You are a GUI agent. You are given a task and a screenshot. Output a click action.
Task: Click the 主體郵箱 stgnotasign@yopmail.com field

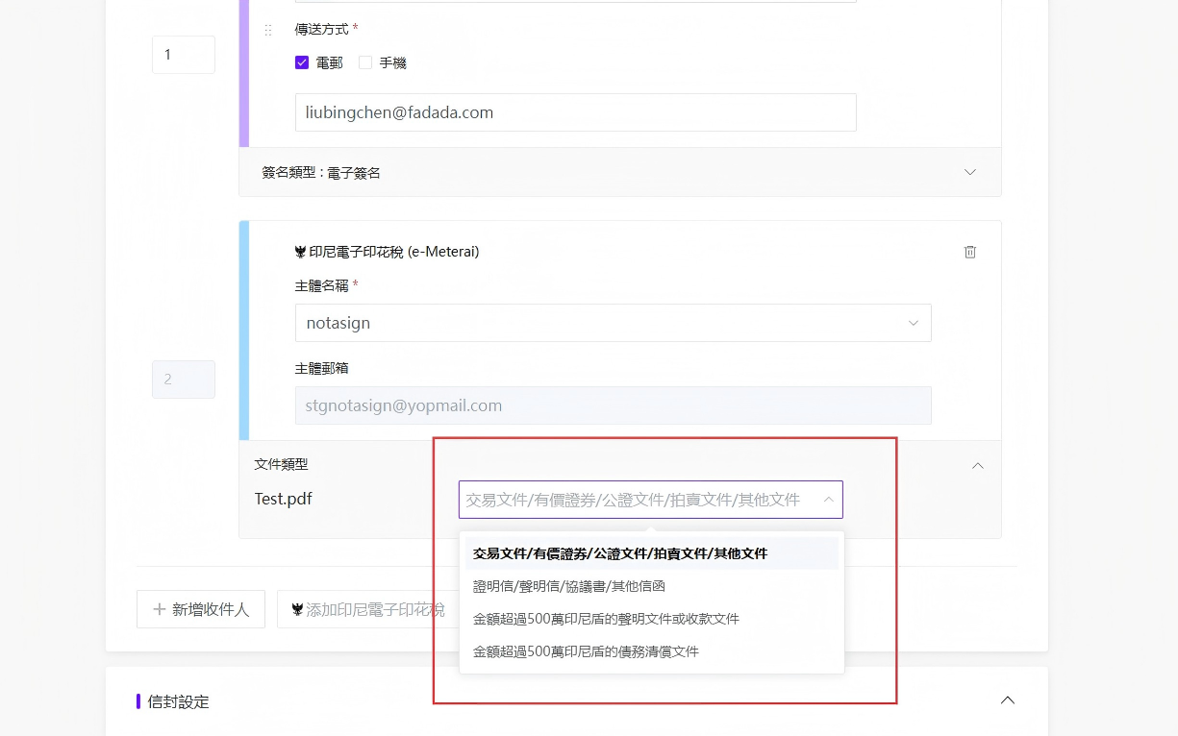pyautogui.click(x=613, y=405)
